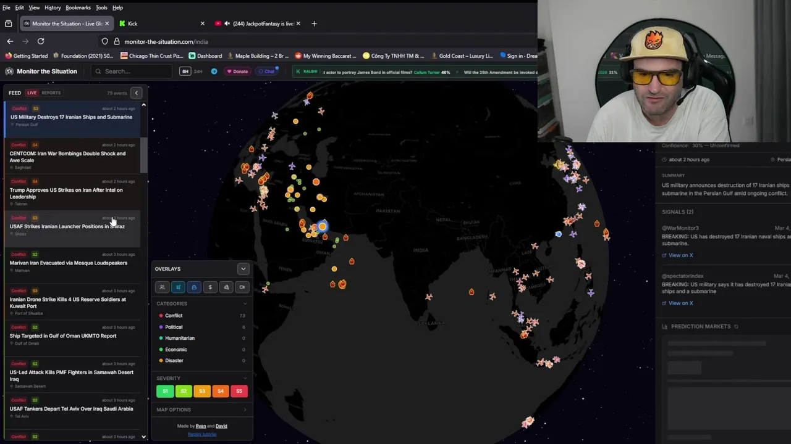Open the My Winning Baccarat bookmark
The height and width of the screenshot is (444, 791).
[x=326, y=55]
